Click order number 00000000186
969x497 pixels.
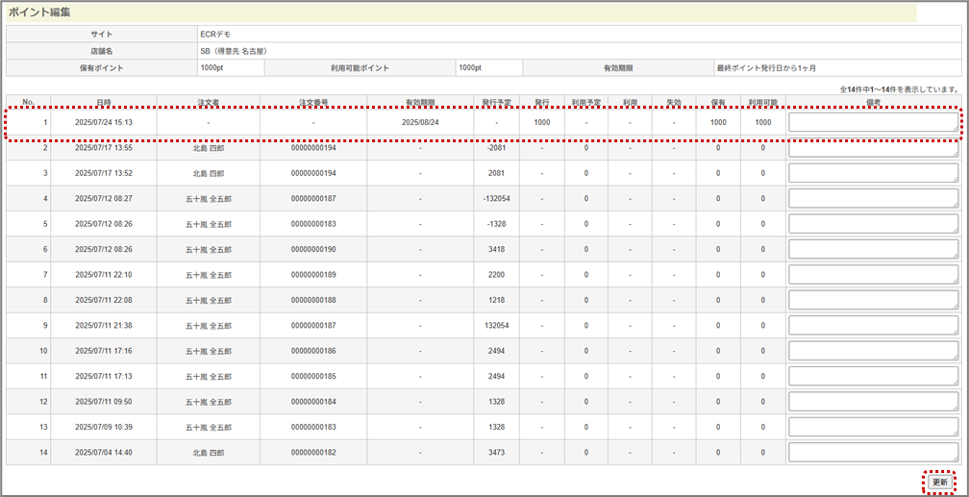click(313, 351)
